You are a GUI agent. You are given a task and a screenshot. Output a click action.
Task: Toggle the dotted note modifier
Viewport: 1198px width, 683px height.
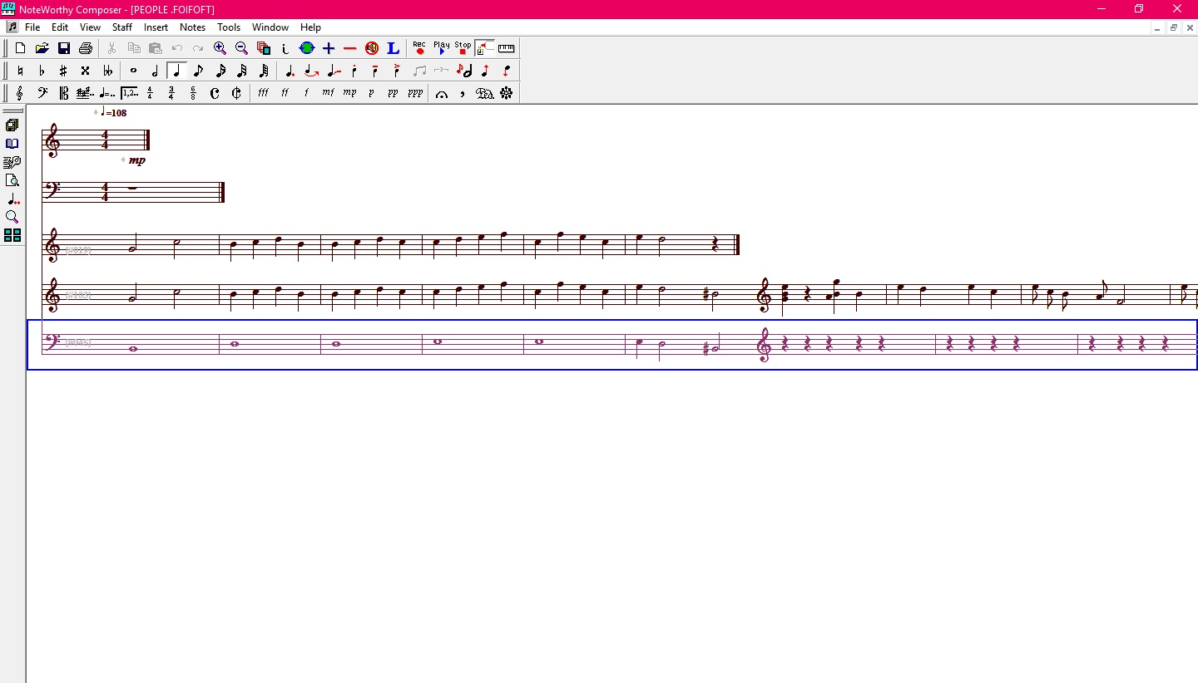(x=290, y=71)
